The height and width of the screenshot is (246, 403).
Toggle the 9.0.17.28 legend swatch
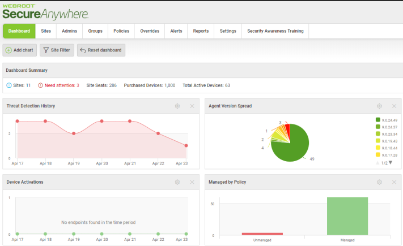point(378,154)
